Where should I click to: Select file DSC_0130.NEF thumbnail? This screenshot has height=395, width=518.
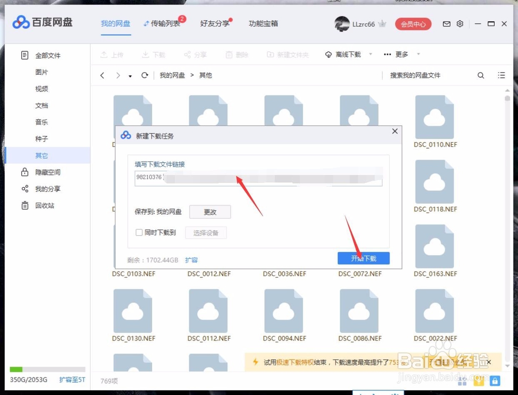pos(133,311)
